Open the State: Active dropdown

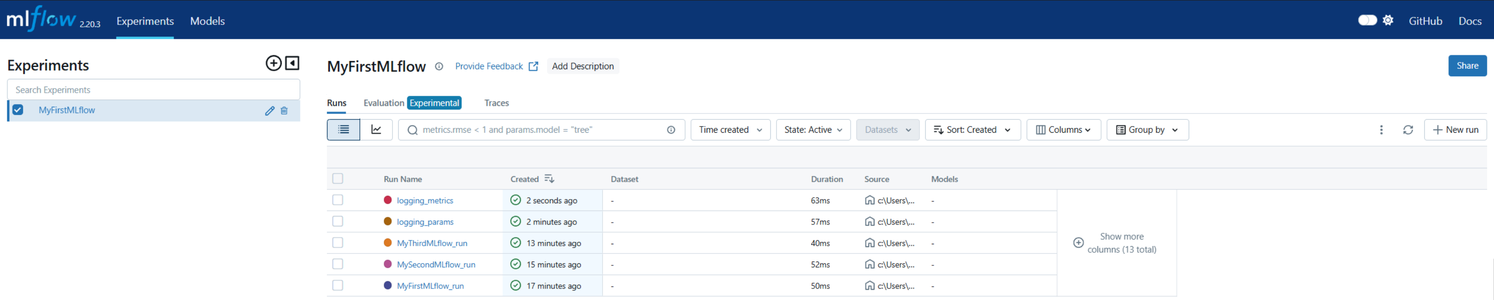[x=813, y=130]
